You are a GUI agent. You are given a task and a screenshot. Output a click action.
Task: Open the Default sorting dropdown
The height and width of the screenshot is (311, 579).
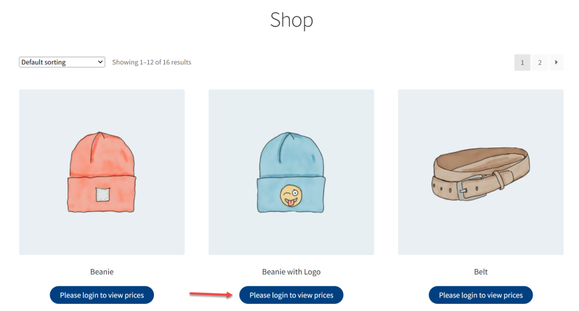point(62,62)
